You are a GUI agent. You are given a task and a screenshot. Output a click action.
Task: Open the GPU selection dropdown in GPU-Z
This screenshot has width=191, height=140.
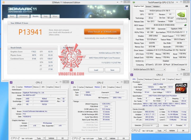tap(149, 69)
